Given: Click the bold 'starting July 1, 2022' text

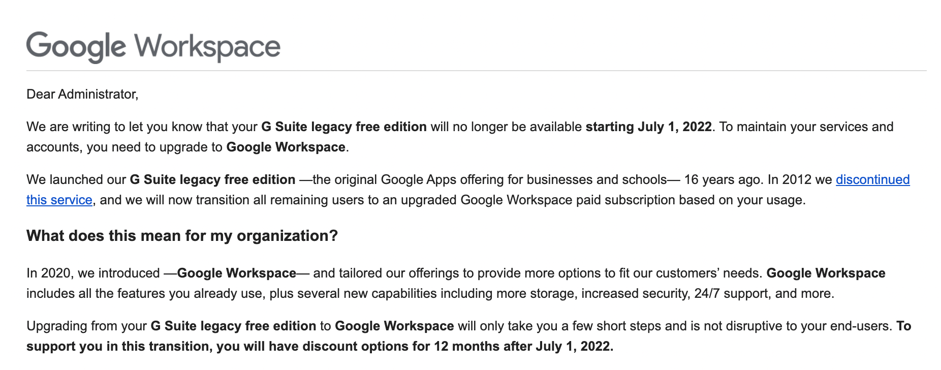Looking at the screenshot, I should 648,127.
